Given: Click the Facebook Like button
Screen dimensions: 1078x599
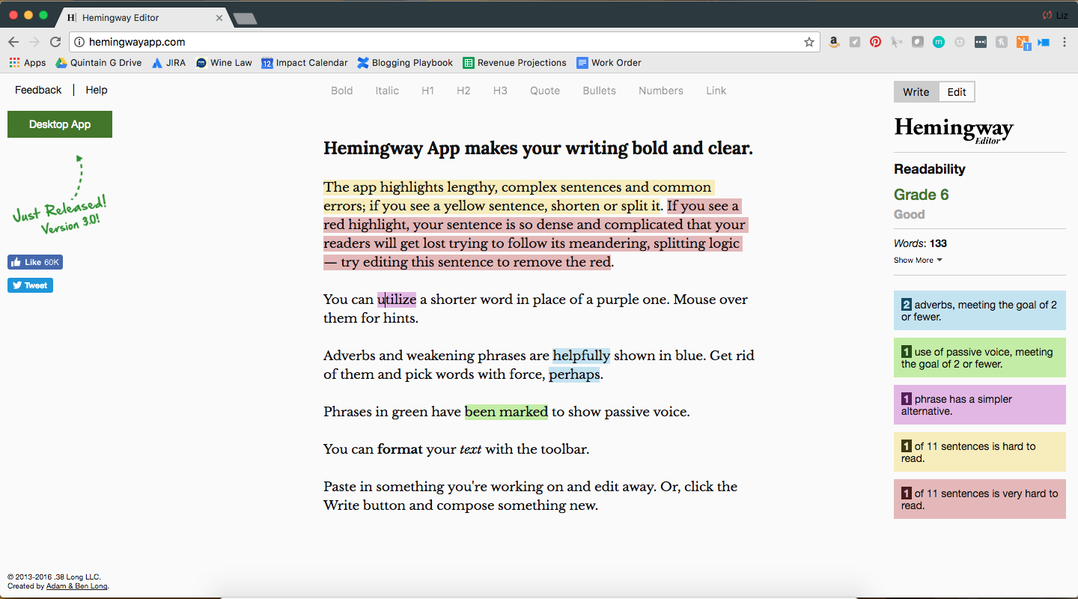Looking at the screenshot, I should 35,262.
